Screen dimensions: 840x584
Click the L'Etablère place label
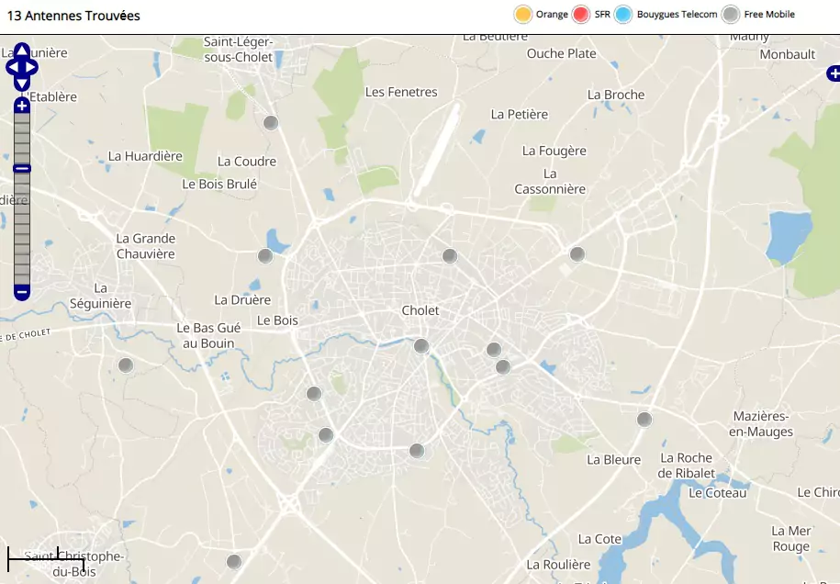52,97
